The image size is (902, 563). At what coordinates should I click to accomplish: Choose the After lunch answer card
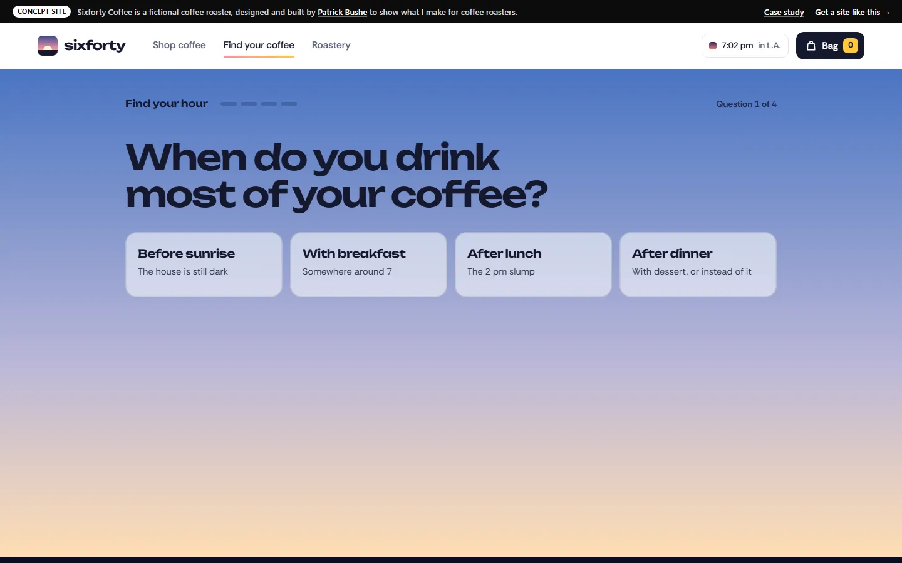pos(533,265)
